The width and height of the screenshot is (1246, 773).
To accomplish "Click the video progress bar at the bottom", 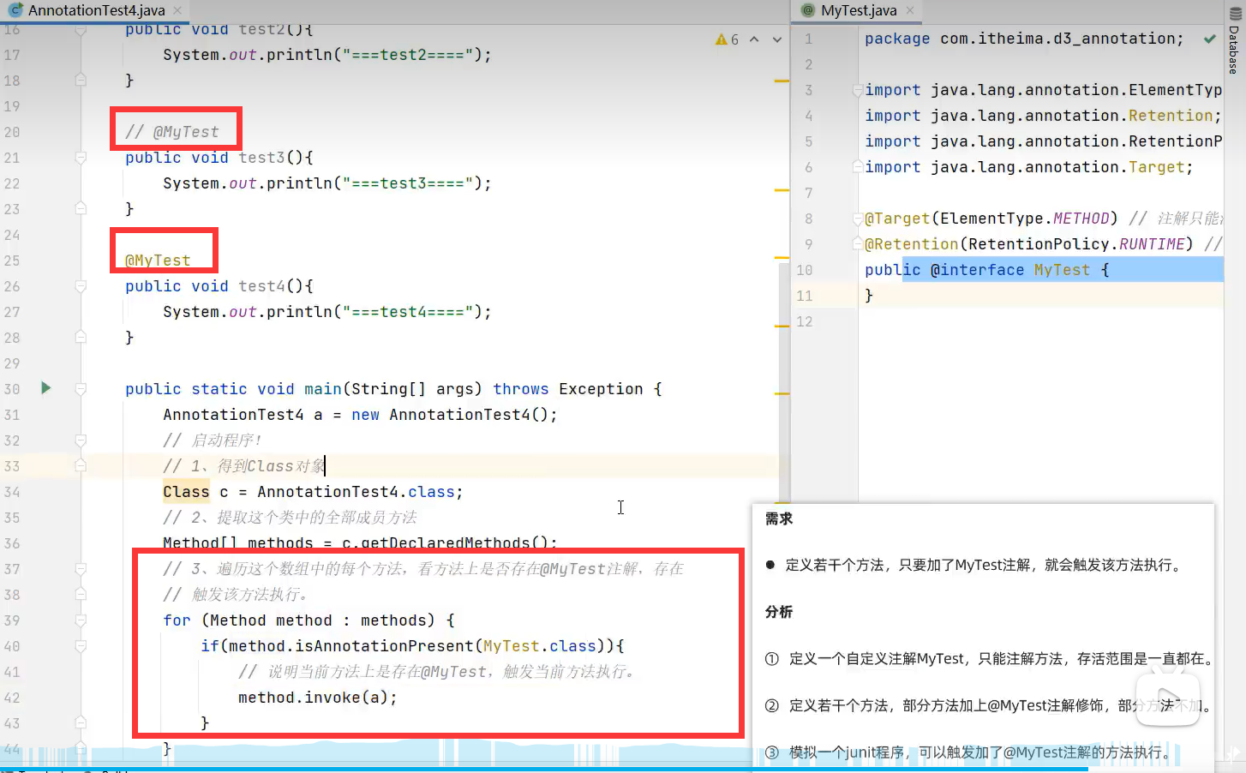I will click(623, 770).
